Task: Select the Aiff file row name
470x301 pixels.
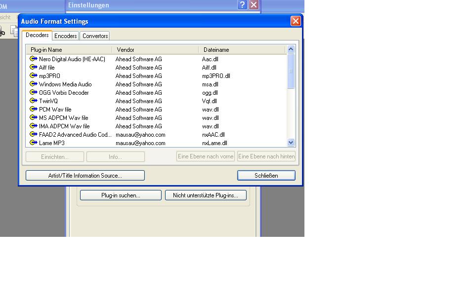Action: 47,67
